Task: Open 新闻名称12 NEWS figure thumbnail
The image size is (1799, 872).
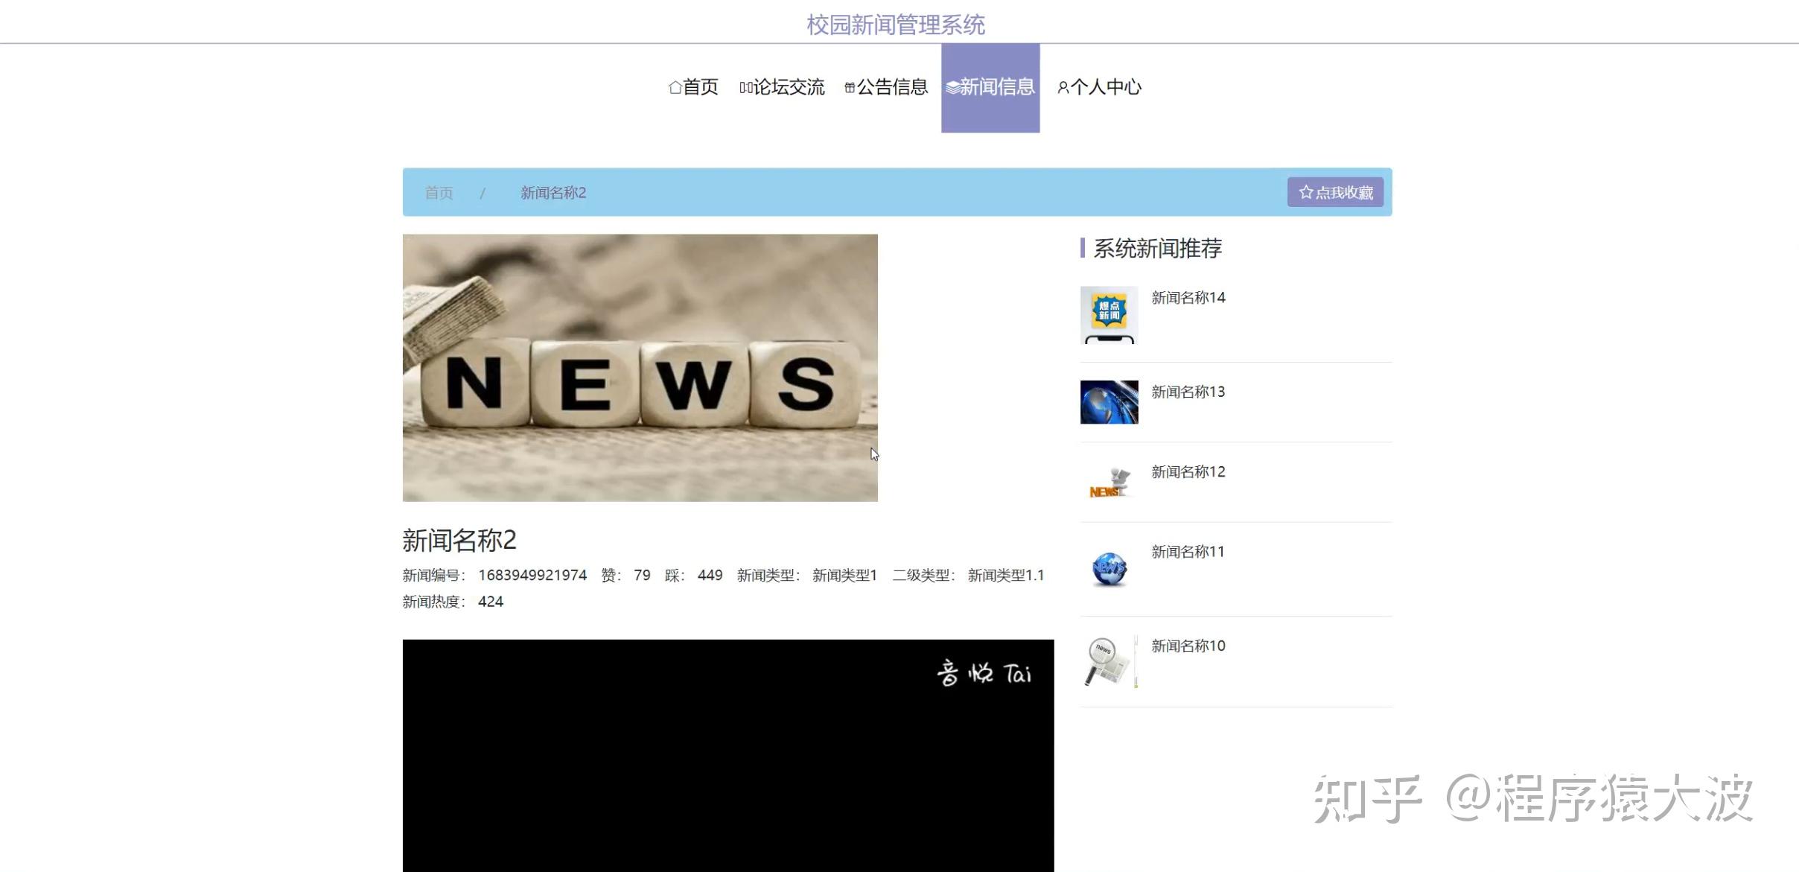Action: pos(1109,483)
